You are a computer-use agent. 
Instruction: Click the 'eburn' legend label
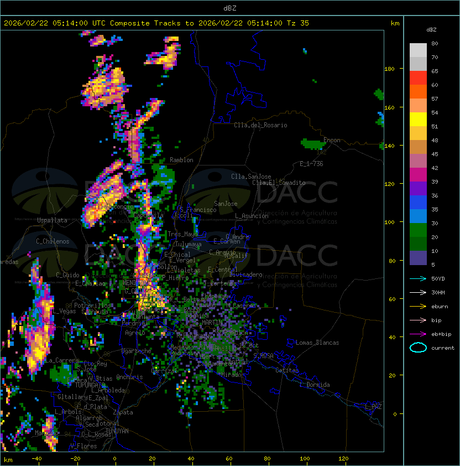[x=440, y=307]
